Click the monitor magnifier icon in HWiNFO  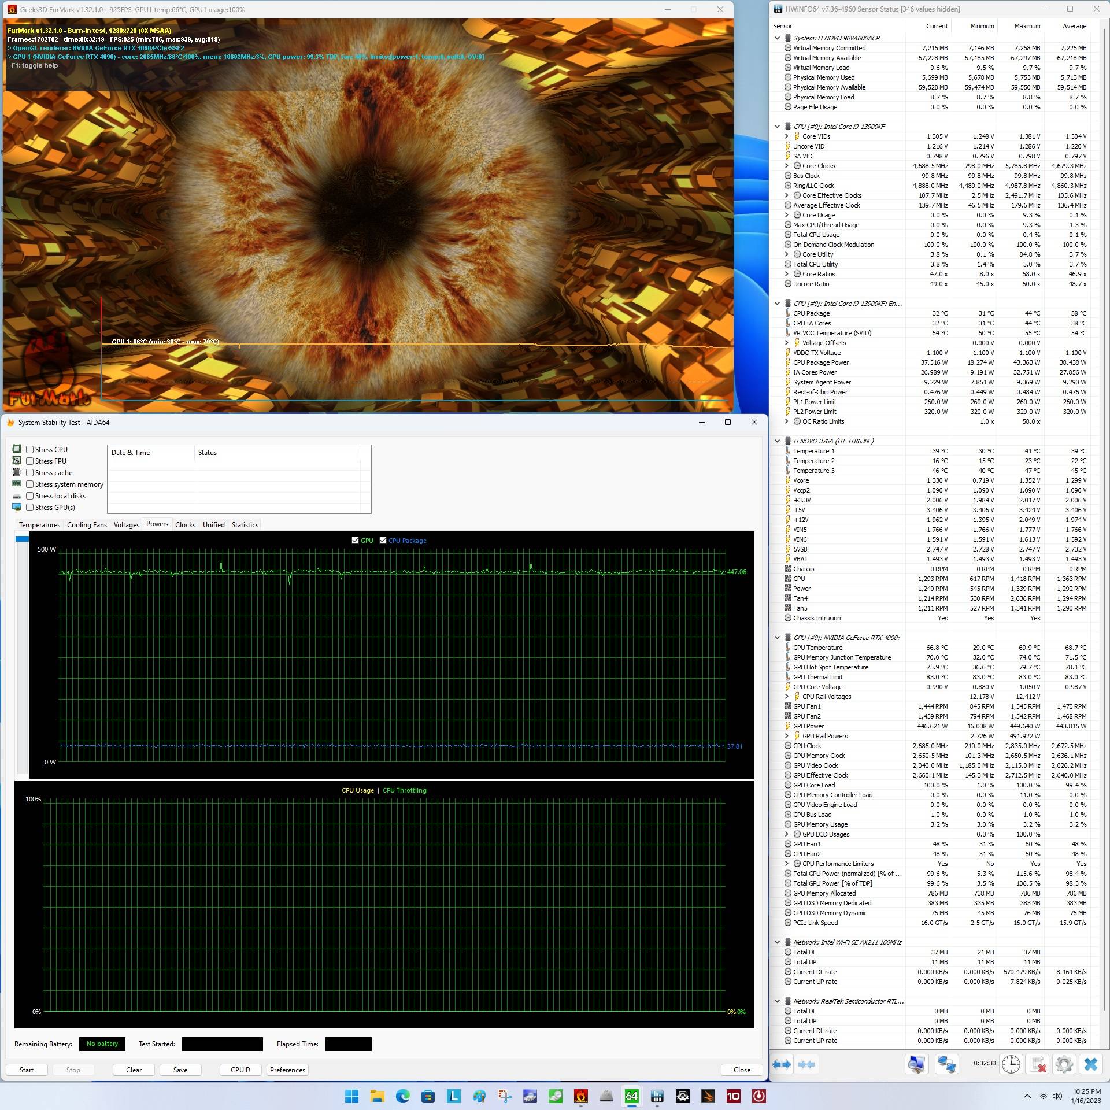pos(916,1064)
